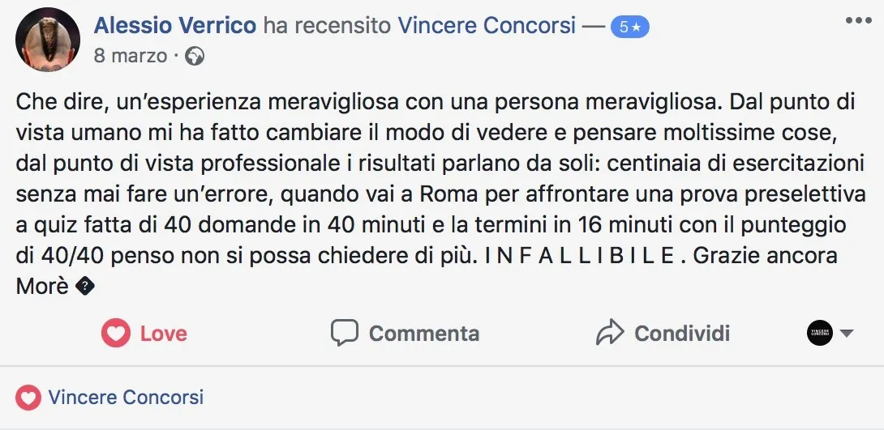The width and height of the screenshot is (884, 430).
Task: Open Alessio Verrico's profile picture
Action: point(48,39)
